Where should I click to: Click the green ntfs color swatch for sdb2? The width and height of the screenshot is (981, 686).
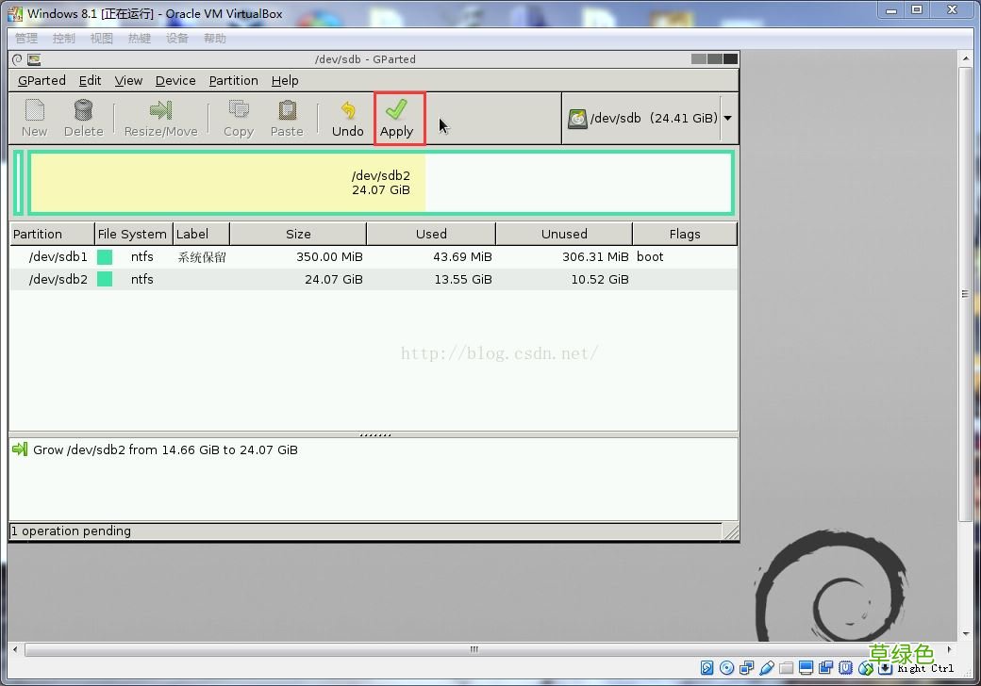pos(105,279)
